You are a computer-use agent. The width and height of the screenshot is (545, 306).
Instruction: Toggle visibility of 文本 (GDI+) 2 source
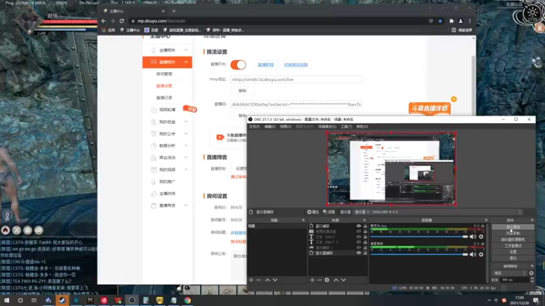359,242
